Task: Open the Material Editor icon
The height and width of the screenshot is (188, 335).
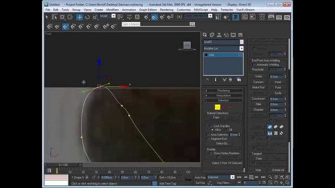Action: point(262,17)
